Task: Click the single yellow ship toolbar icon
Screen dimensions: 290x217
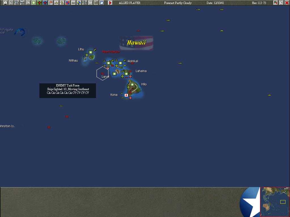Action: pos(56,3)
